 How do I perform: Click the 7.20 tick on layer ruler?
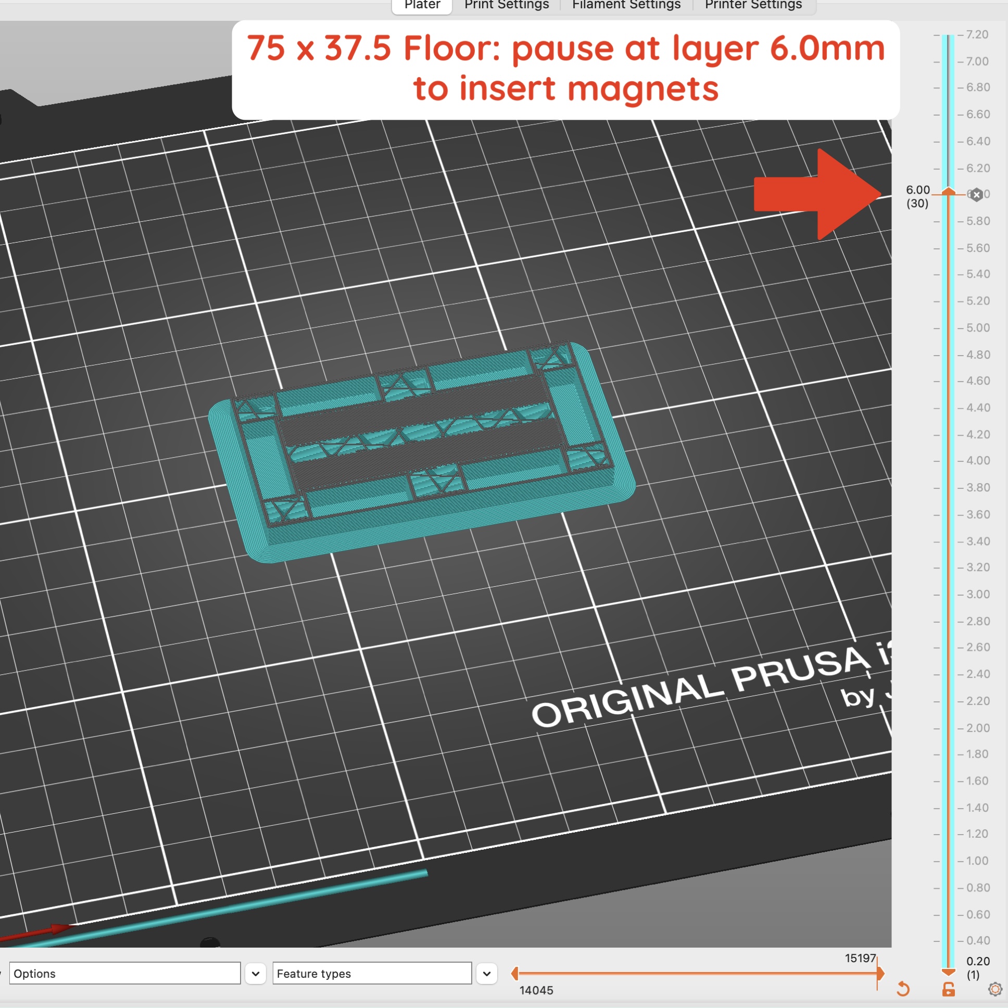click(x=977, y=34)
